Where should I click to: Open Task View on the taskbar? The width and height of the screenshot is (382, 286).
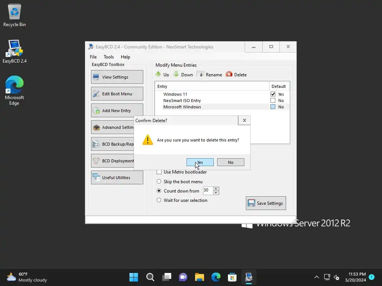click(x=167, y=277)
